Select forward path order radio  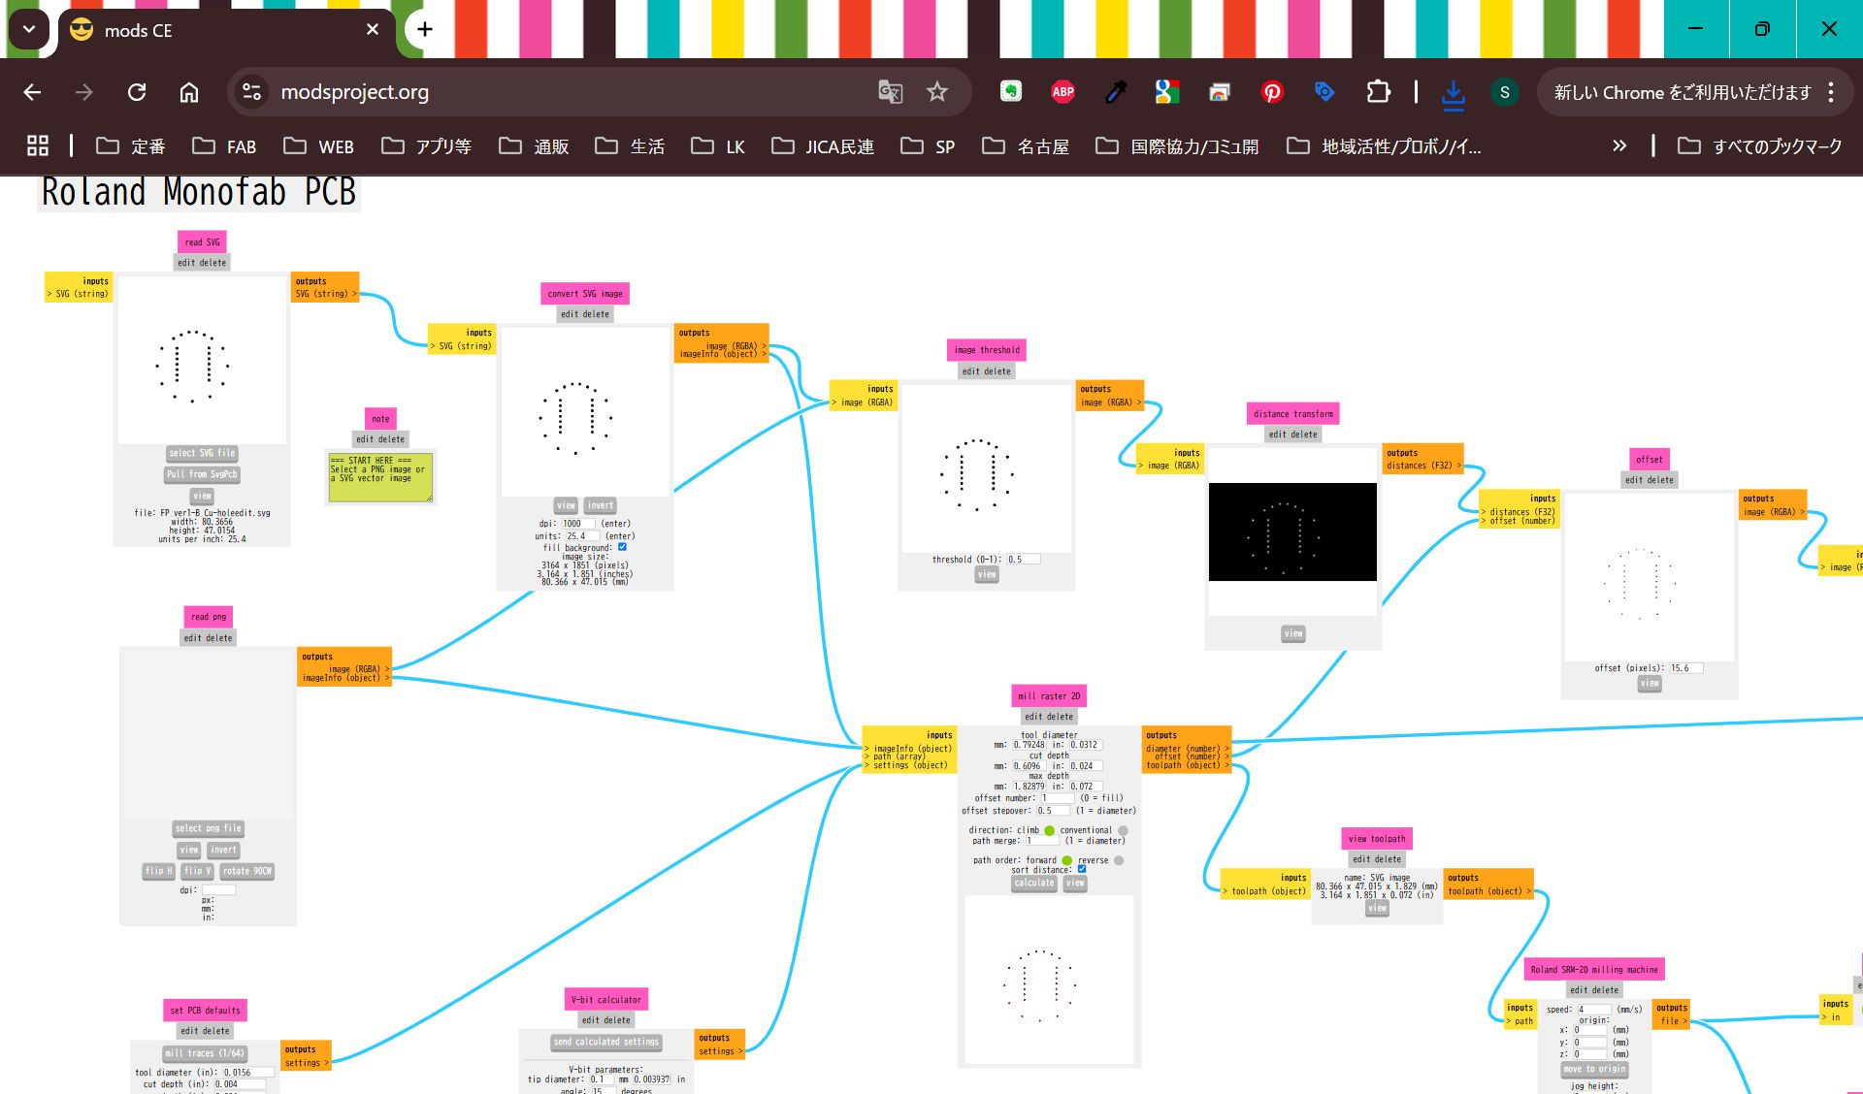[x=1066, y=860]
